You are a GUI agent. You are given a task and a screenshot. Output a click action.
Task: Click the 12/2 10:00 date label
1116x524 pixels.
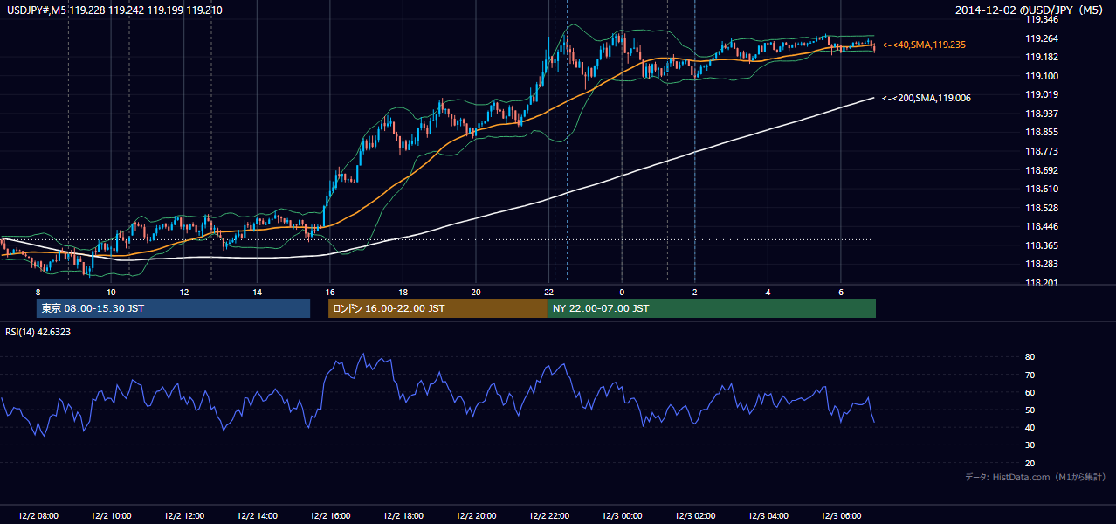[x=111, y=515]
